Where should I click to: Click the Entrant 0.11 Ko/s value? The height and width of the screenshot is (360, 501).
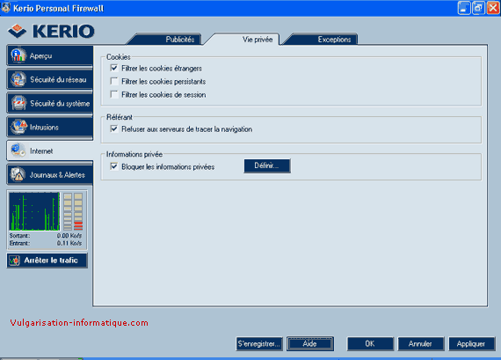click(69, 243)
